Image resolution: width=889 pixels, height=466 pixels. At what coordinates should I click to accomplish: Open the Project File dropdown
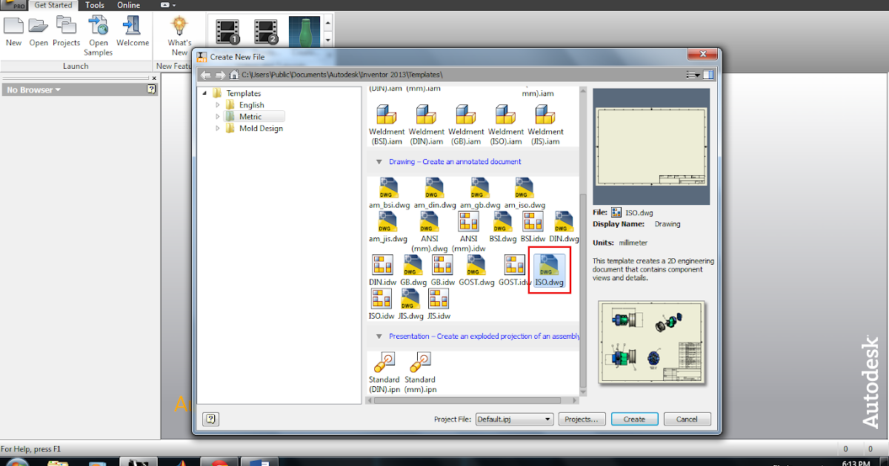pos(514,419)
